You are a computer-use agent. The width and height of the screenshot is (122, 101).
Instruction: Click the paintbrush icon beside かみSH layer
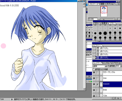click(97, 84)
